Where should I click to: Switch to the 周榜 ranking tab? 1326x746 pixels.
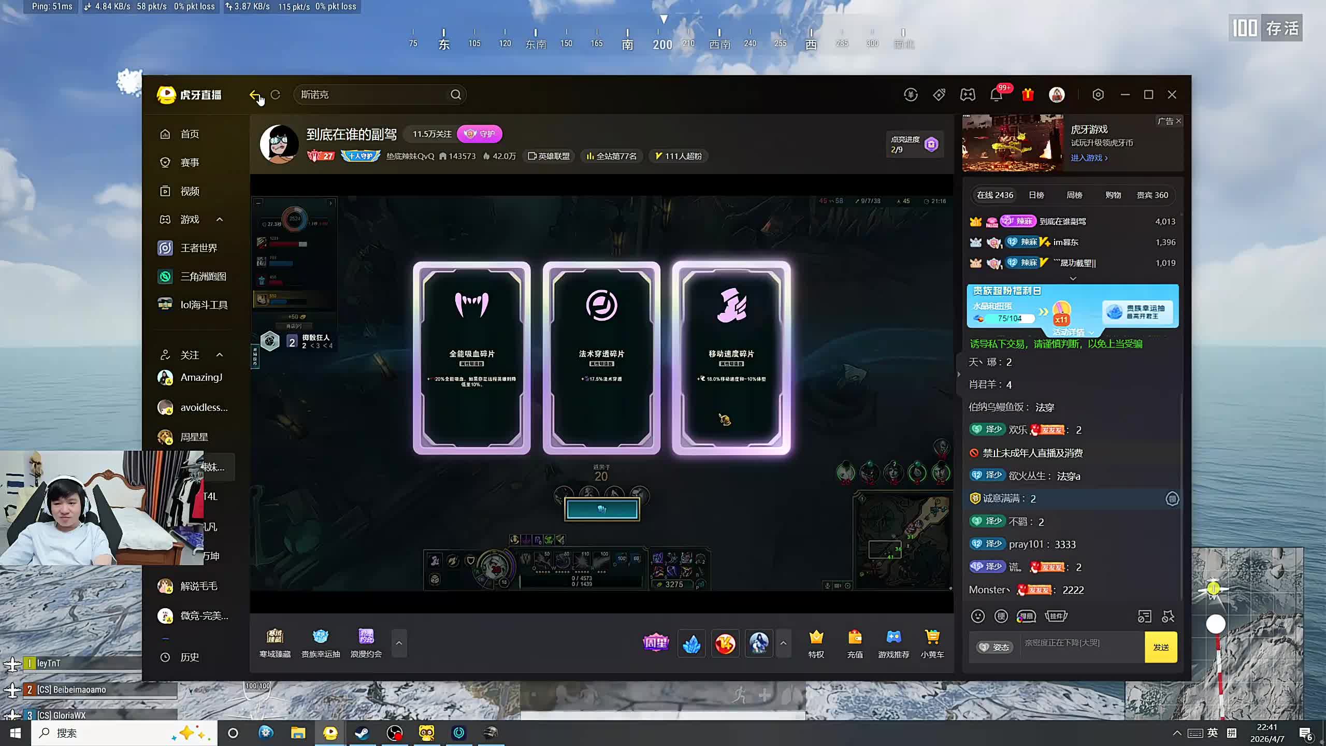1074,195
